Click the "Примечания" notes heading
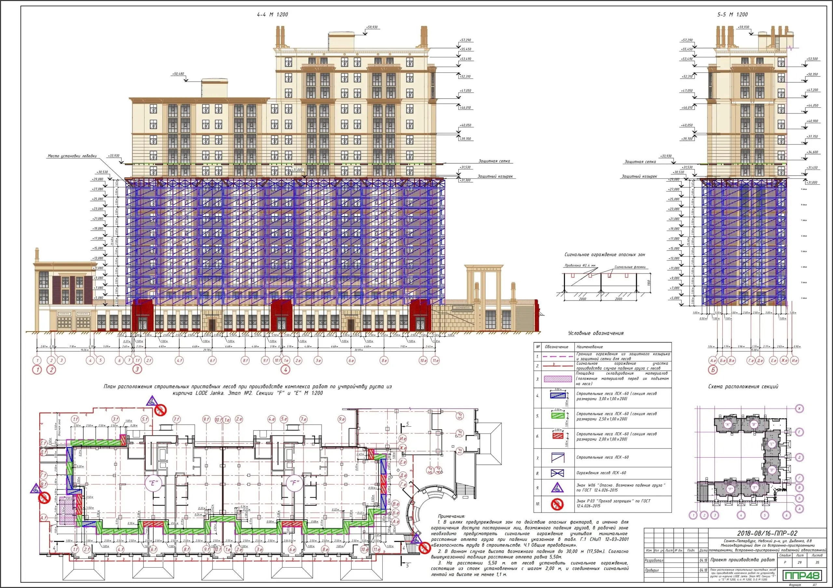833x588 pixels. point(451,516)
